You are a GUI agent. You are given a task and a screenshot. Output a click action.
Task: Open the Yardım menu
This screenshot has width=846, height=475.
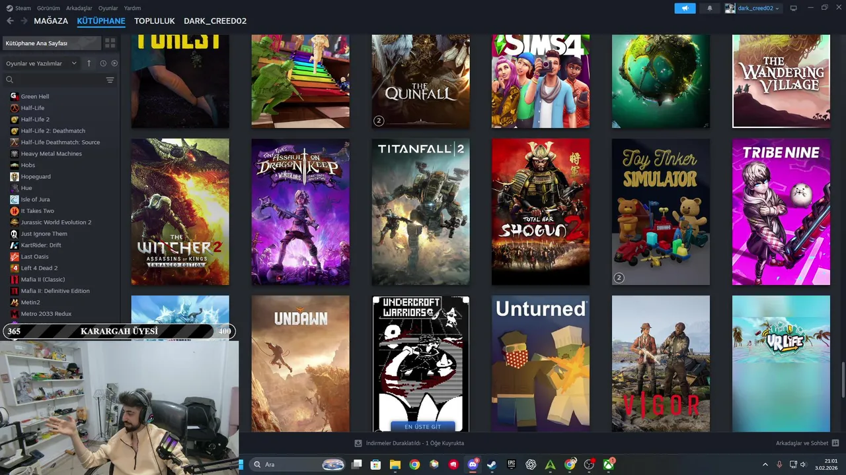[132, 8]
